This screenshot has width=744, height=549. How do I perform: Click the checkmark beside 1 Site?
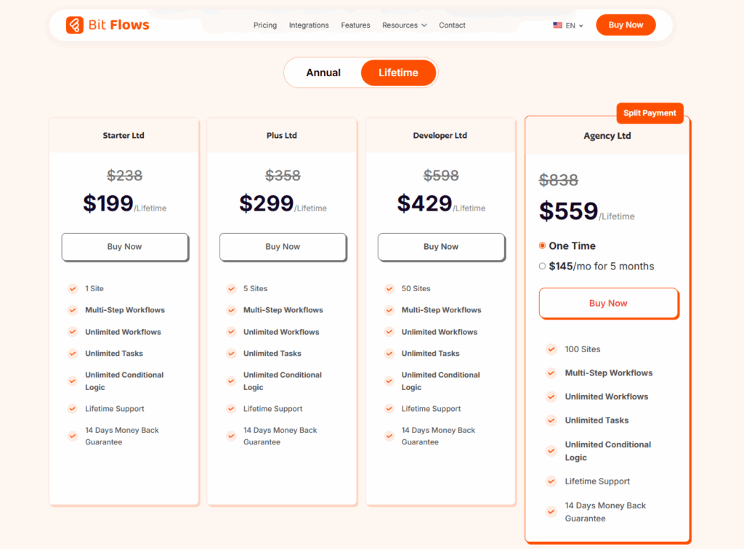(73, 288)
